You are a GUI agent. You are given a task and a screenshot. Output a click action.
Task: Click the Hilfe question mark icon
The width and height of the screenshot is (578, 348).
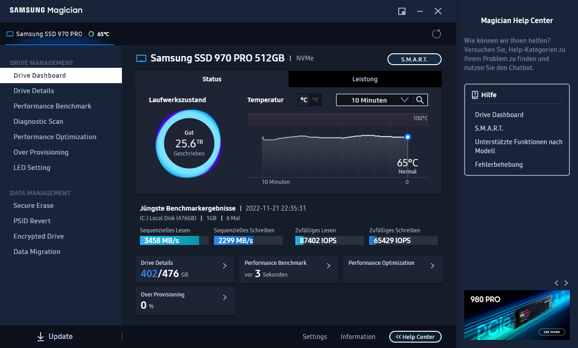(474, 94)
